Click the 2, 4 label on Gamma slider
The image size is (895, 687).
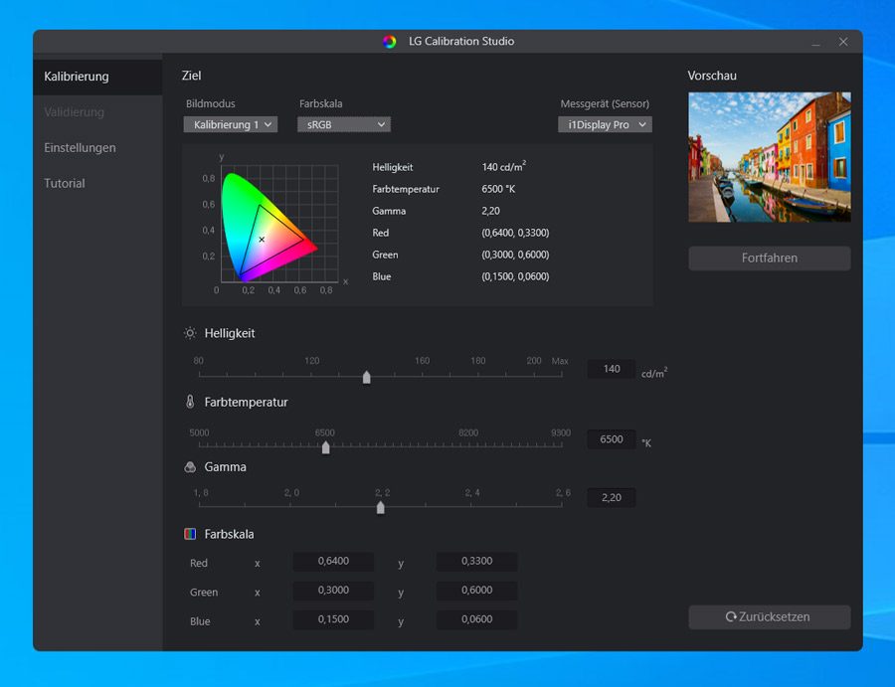click(472, 492)
